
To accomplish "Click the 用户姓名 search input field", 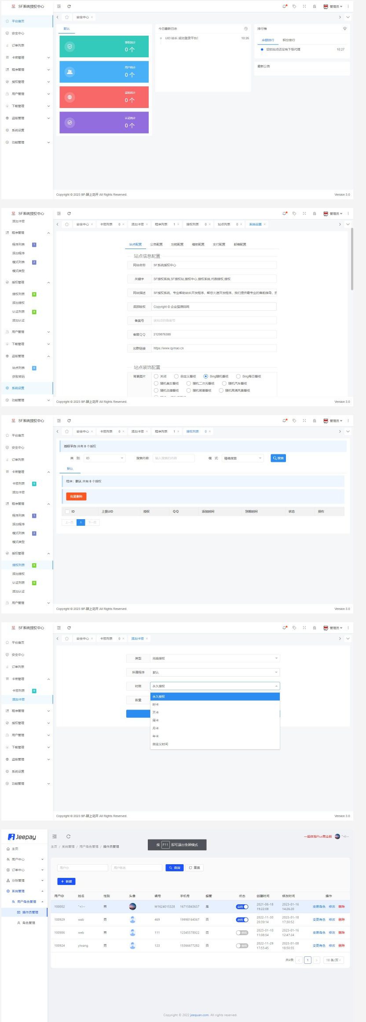I will 136,868.
